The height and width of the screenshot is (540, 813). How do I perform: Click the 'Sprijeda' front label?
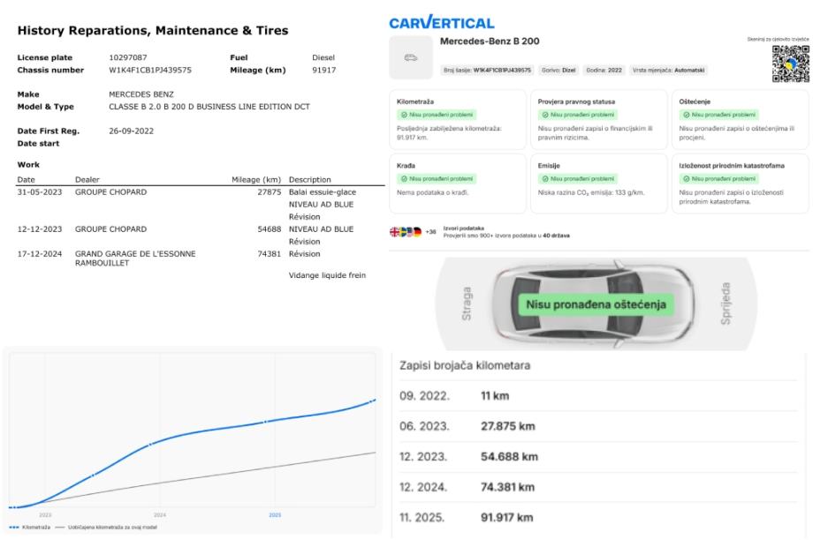point(726,304)
